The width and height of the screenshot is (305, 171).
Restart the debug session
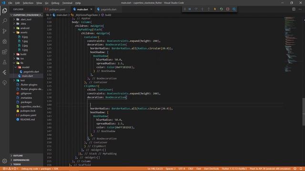pos(221,9)
